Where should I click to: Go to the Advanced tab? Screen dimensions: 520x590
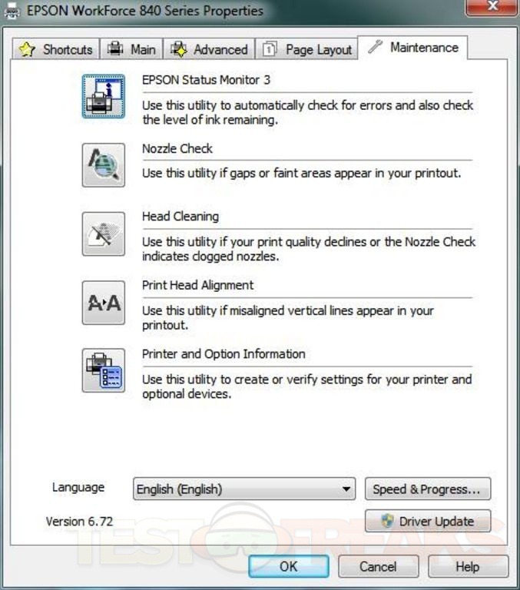(210, 49)
